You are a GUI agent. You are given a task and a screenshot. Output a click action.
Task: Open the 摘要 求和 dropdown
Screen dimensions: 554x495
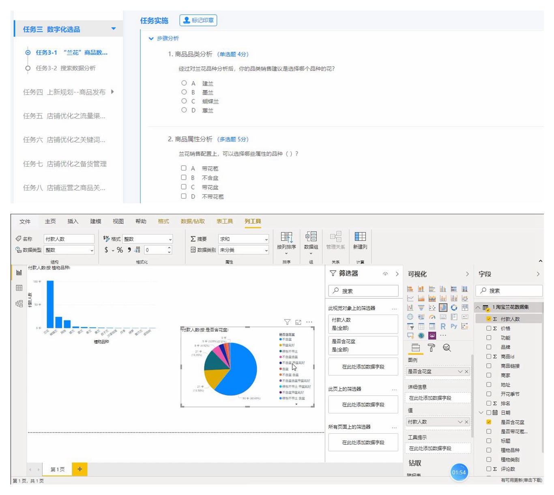243,239
